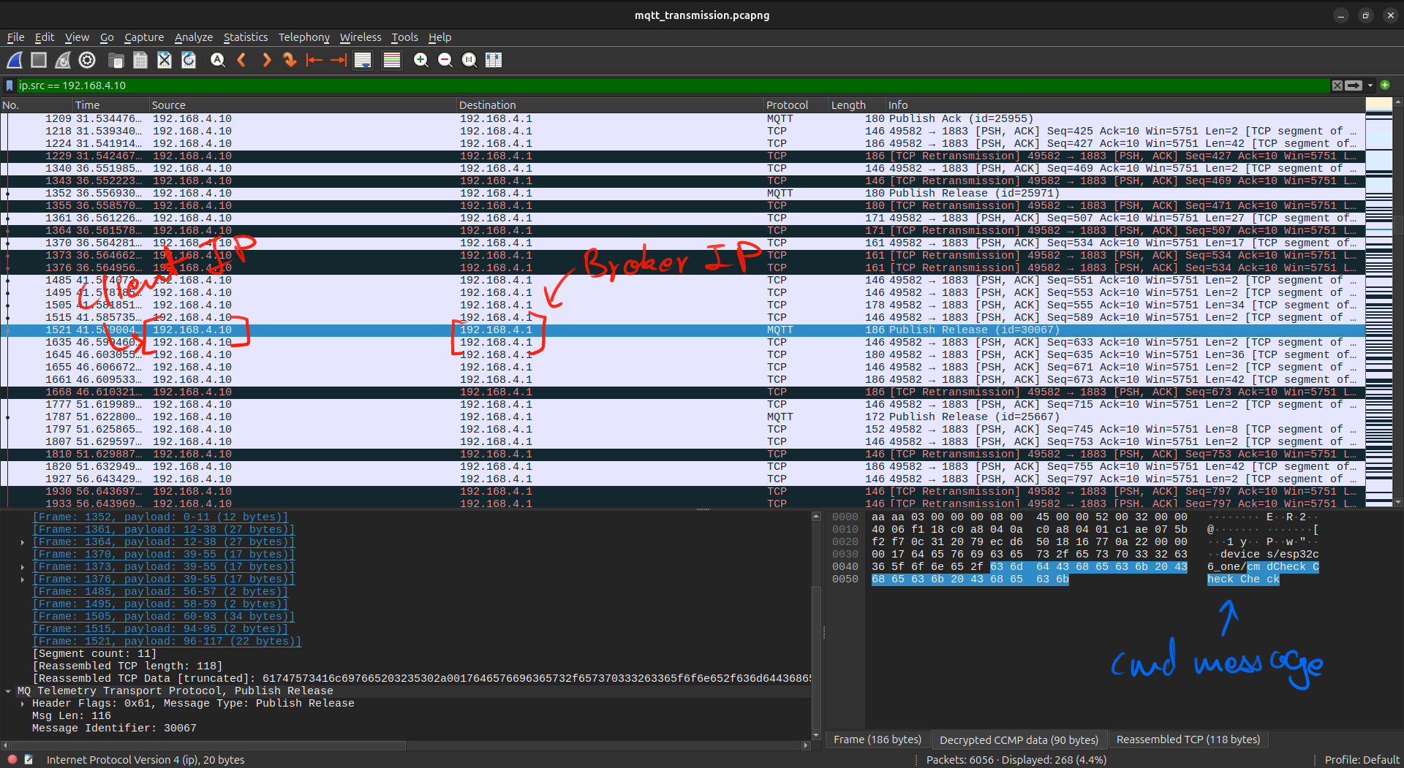Screen dimensions: 1404x768
Task: Reload this capture file
Action: 189,61
